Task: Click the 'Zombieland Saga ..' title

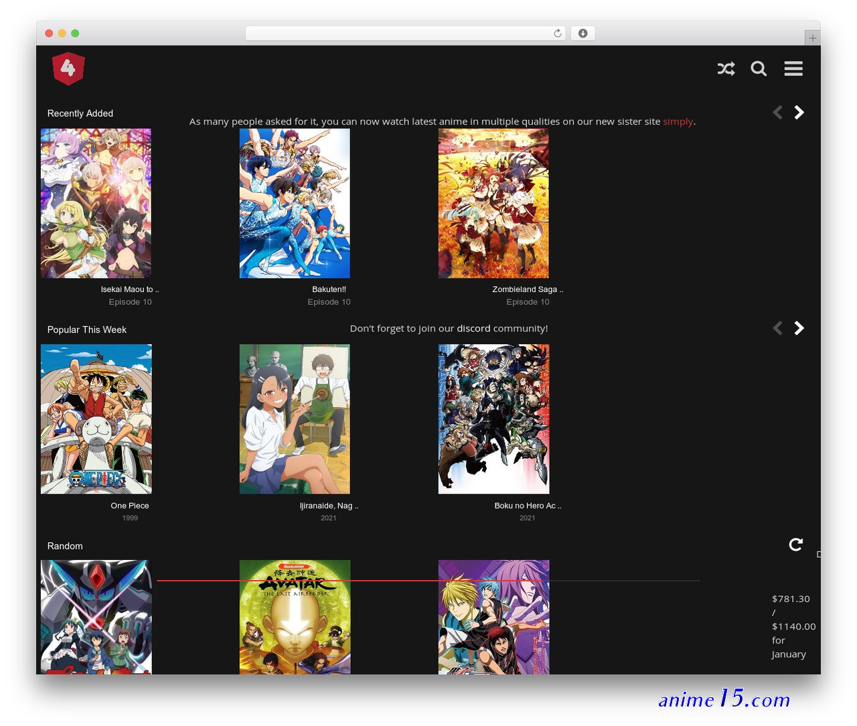Action: point(528,289)
